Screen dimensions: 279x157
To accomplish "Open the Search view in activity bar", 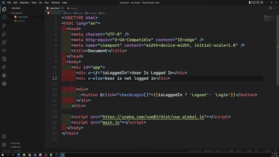I will (4, 17).
